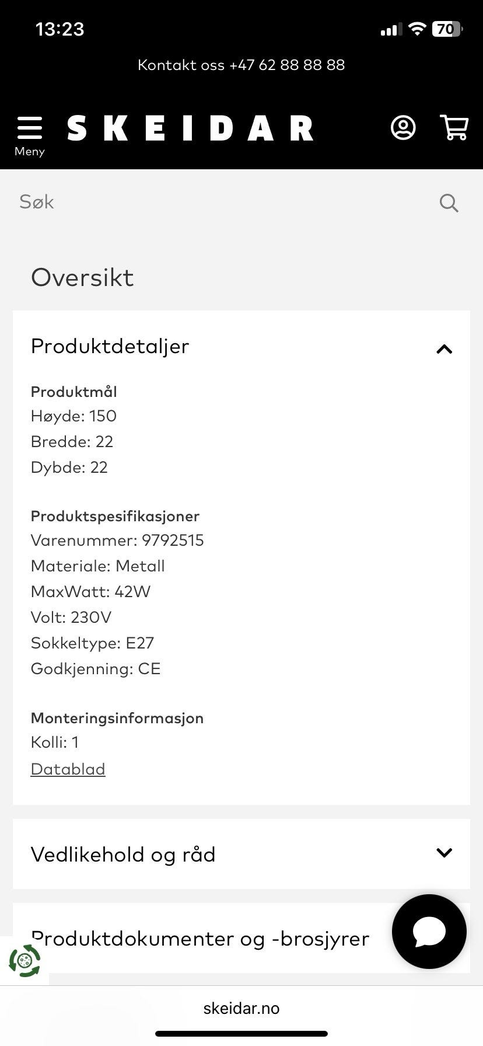Tap the battery indicator in status bar
This screenshot has height=1046, width=483.
[x=447, y=29]
